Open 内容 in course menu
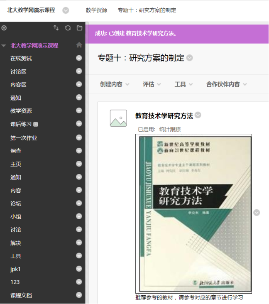The height and width of the screenshot is (304, 269). (x=16, y=190)
